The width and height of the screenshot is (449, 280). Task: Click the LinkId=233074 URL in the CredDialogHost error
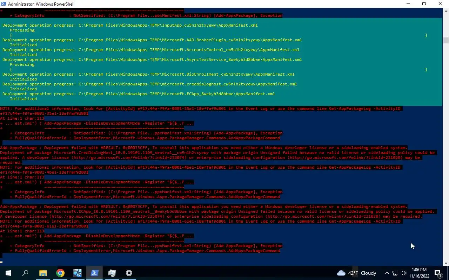[129, 157]
